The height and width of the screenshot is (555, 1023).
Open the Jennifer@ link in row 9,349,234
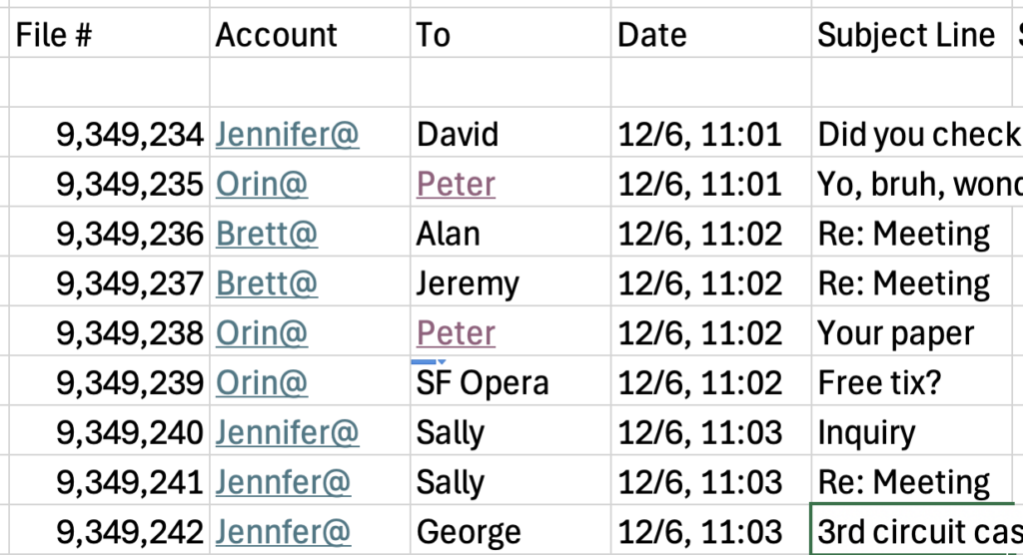(287, 135)
